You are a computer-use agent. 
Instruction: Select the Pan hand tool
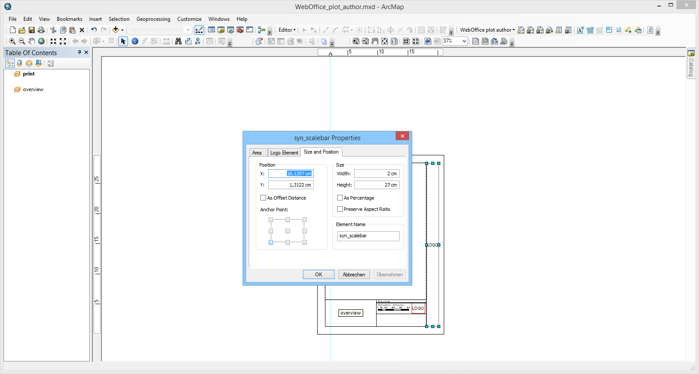click(32, 41)
